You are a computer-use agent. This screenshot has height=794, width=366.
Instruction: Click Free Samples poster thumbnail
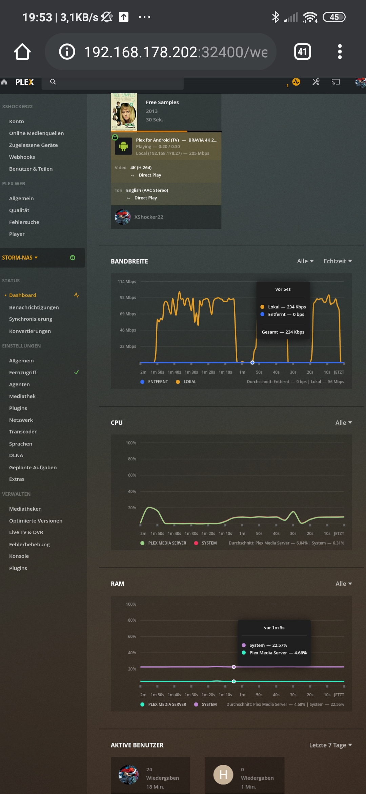124,112
